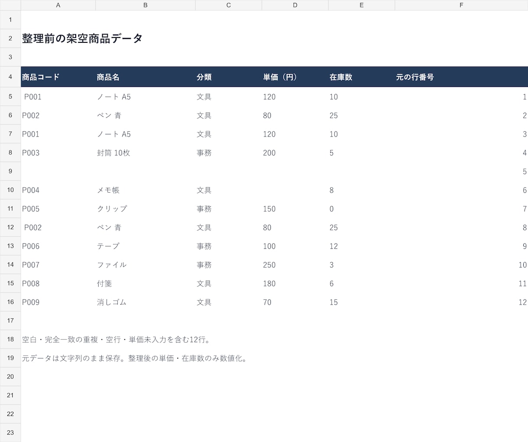
Task: Click the ファイル cell
Action: [x=145, y=265]
